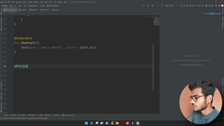This screenshot has height=126, width=224.
Task: Click the MainActivity.kt breadcrumb item
Action: point(53,6)
